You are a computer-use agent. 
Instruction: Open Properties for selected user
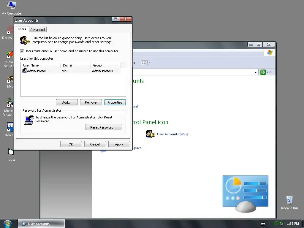pos(115,102)
